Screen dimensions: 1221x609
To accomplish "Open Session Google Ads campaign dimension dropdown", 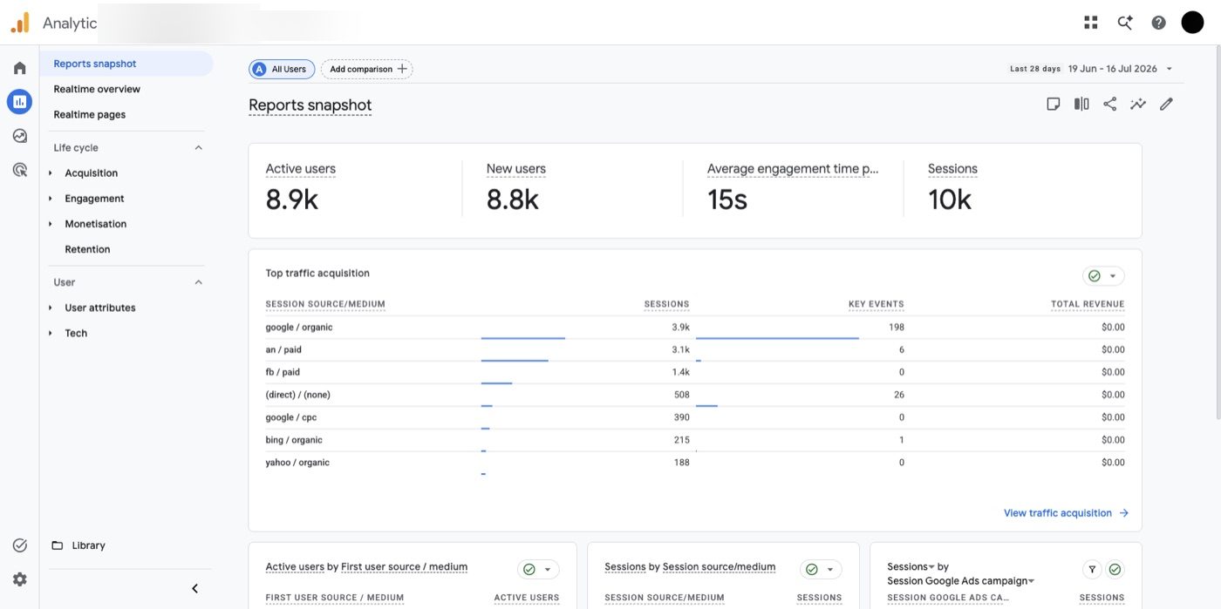I will click(x=961, y=581).
